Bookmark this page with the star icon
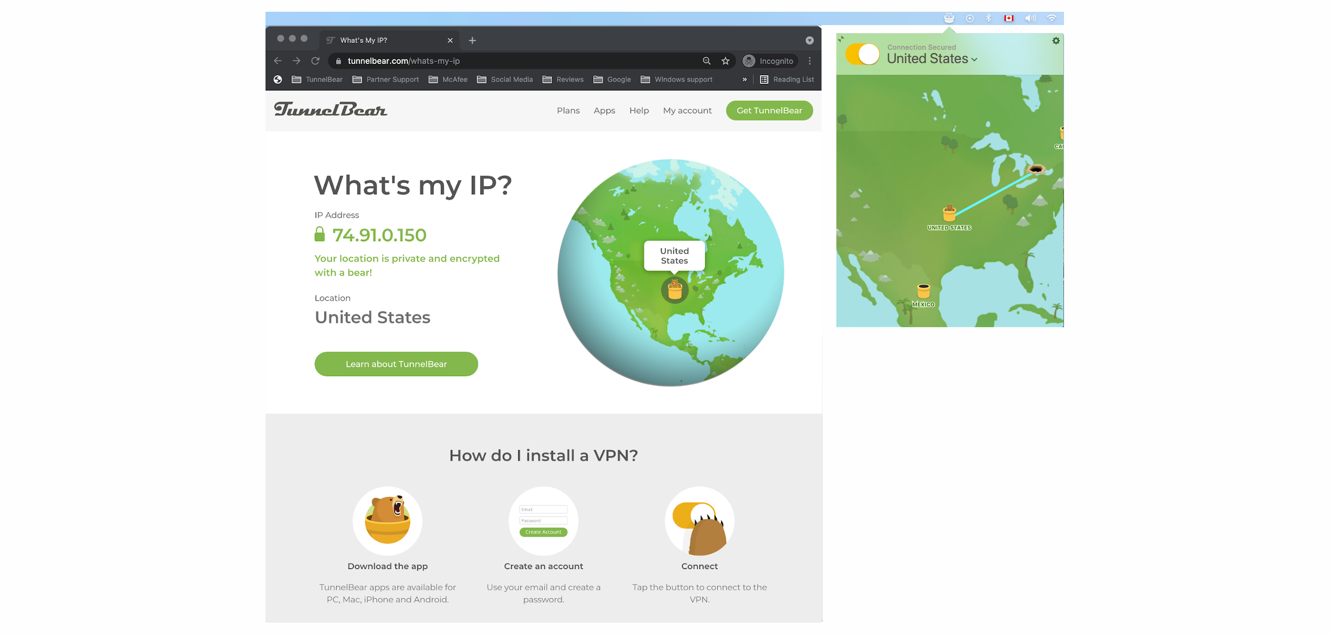 (x=725, y=61)
